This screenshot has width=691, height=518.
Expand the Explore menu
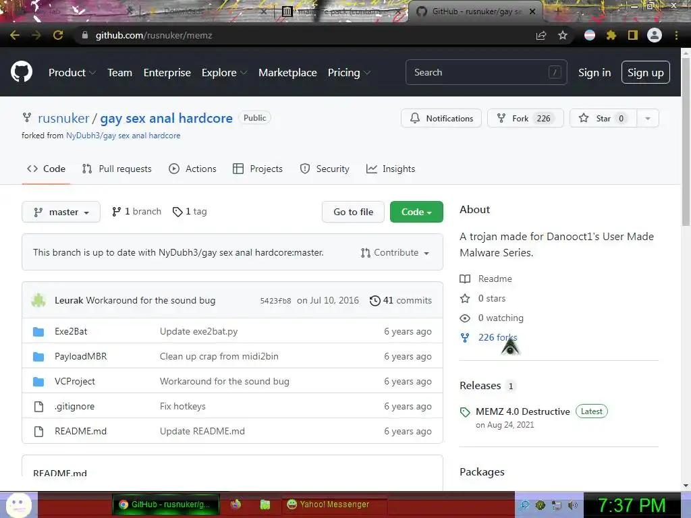(224, 73)
